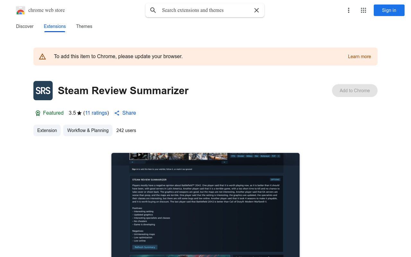Screen dimensions: 411x257
Task: Open the Learn more link
Action: pos(359,57)
